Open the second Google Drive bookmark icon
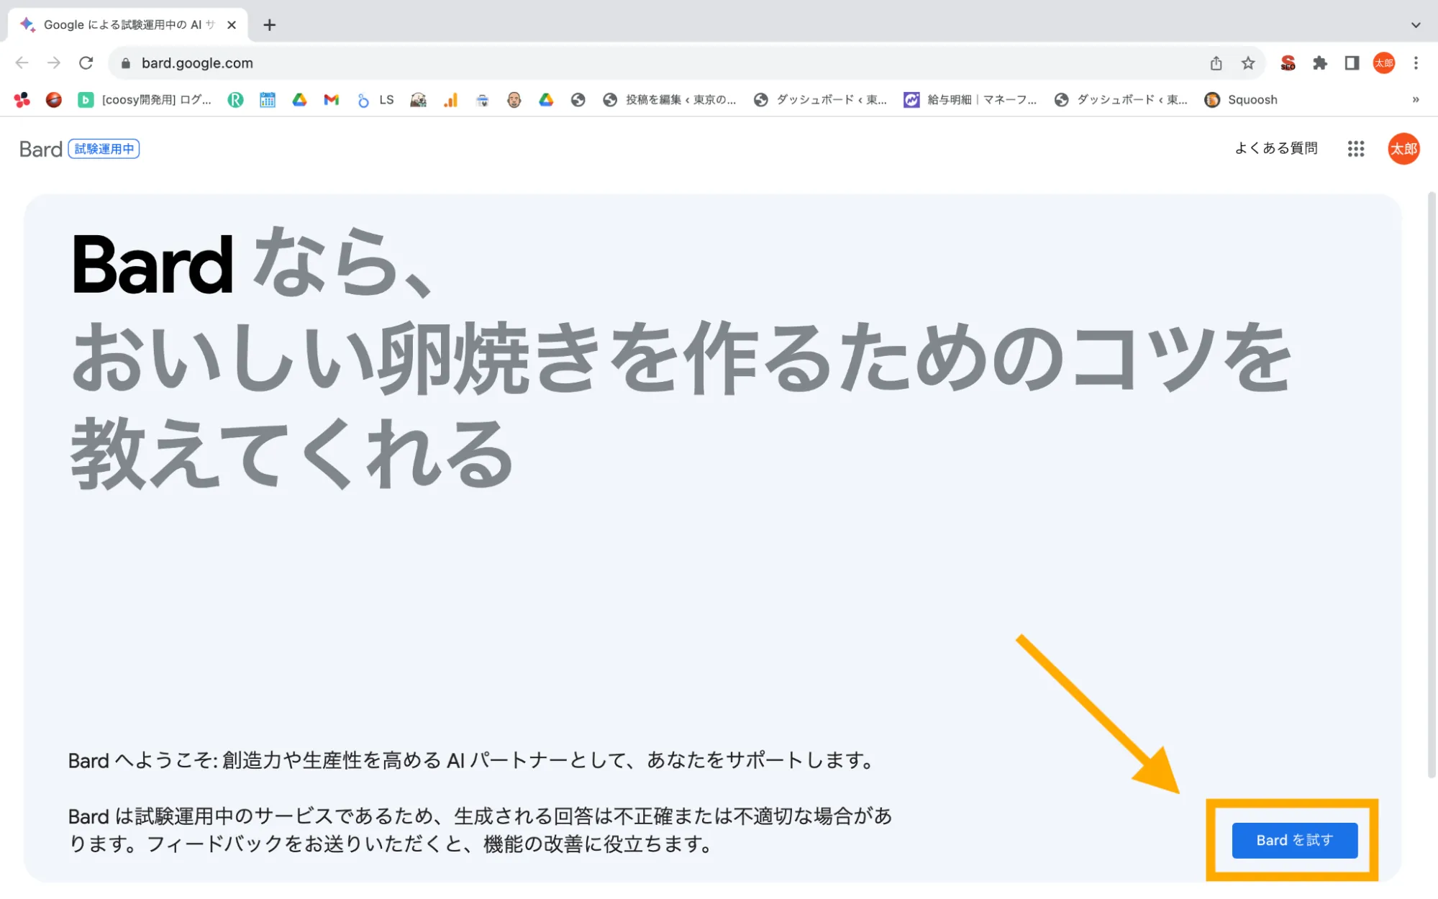Screen dimensions: 1438x899 point(546,100)
